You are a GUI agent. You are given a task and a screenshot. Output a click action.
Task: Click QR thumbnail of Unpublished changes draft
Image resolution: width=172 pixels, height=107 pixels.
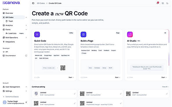(82, 103)
